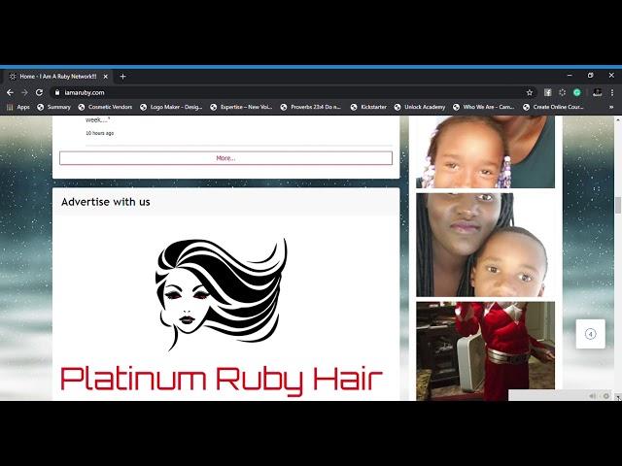Click the page's vertical scrollbar thumb

pos(618,205)
